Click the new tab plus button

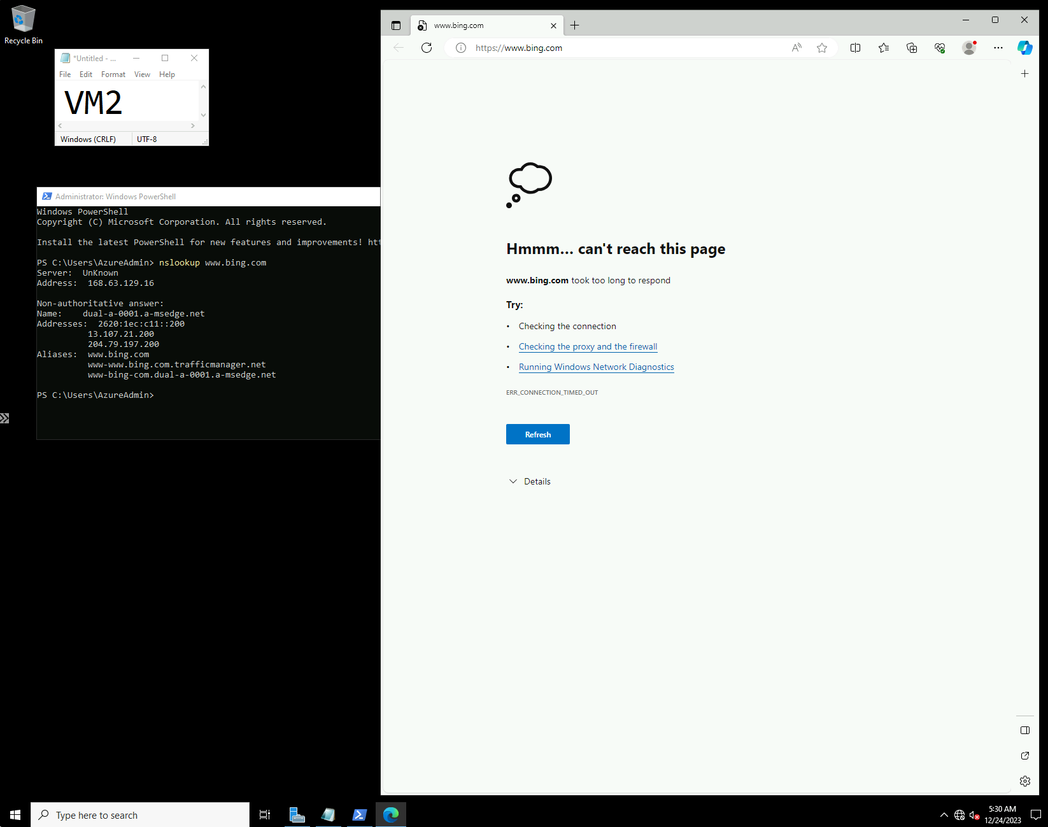(x=574, y=25)
